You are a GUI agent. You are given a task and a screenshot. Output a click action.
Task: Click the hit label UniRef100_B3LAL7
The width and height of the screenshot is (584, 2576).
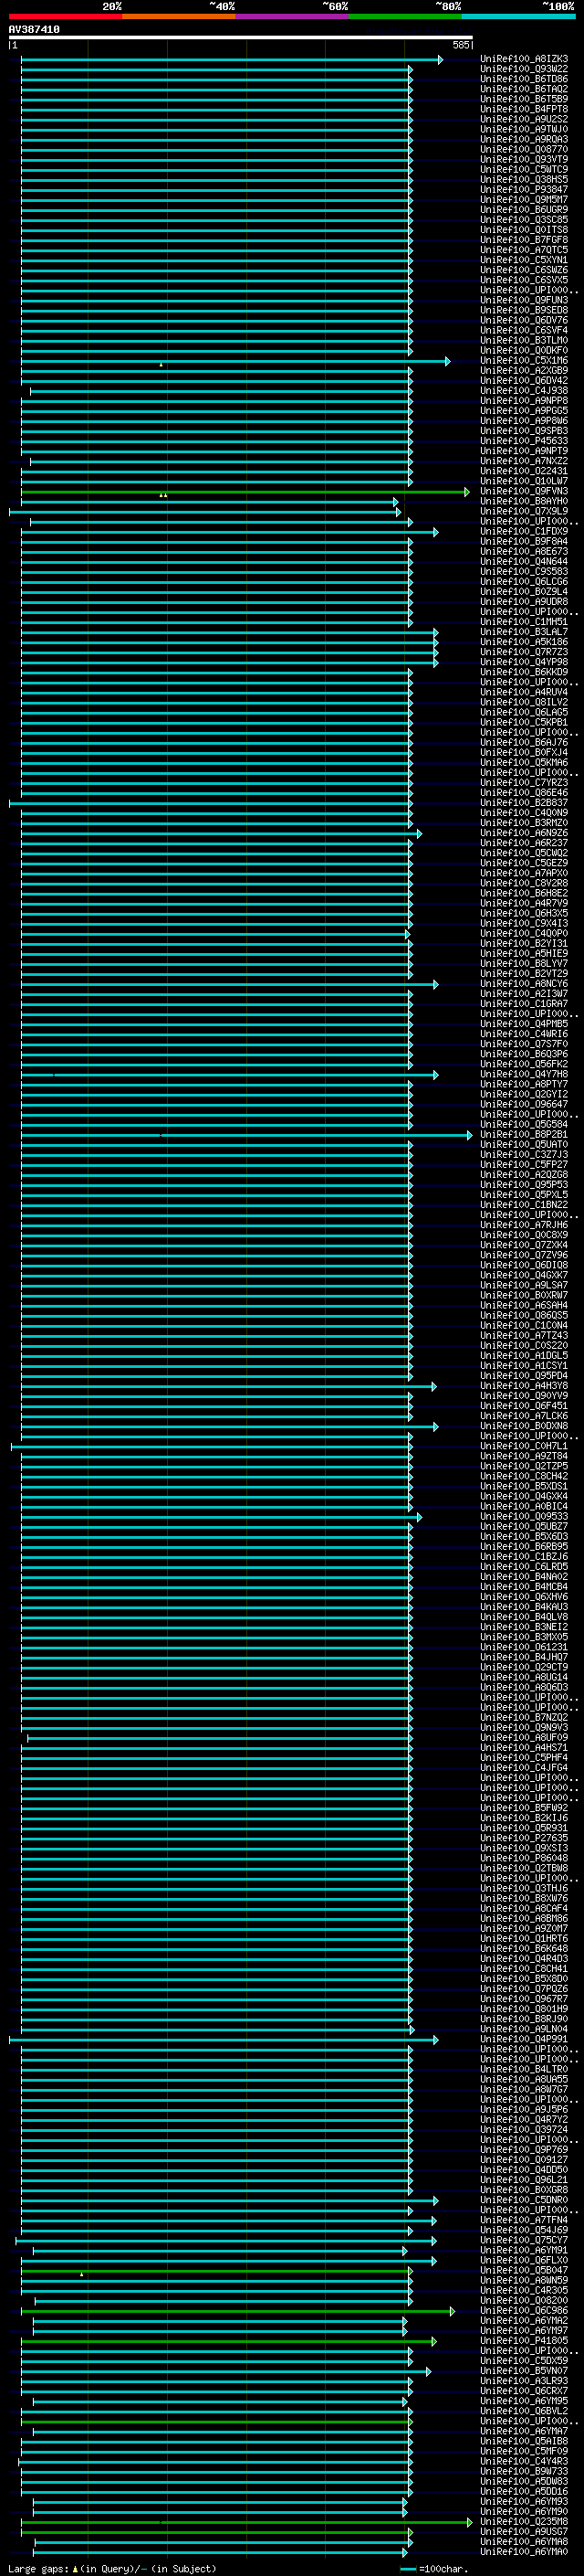point(524,633)
